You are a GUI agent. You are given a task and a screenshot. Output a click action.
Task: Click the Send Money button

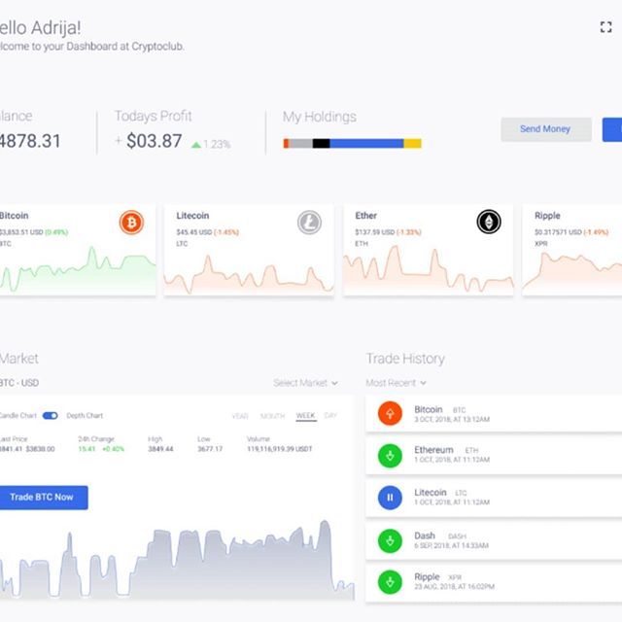(x=546, y=129)
